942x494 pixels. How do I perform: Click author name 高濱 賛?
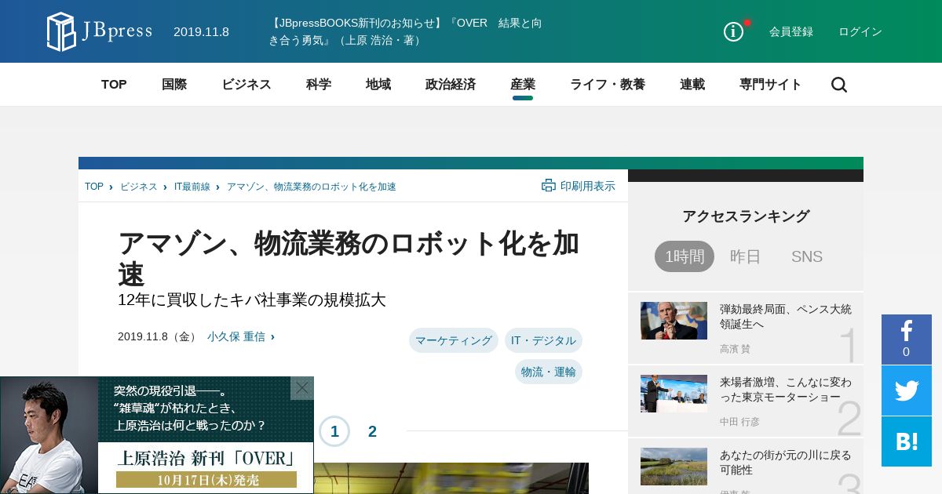coord(735,349)
